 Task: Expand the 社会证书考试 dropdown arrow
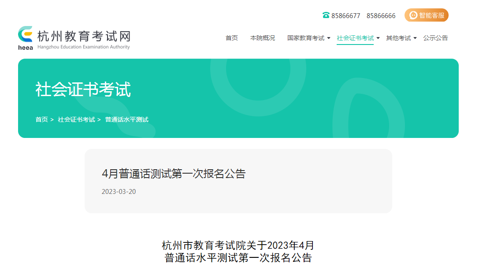pyautogui.click(x=378, y=38)
